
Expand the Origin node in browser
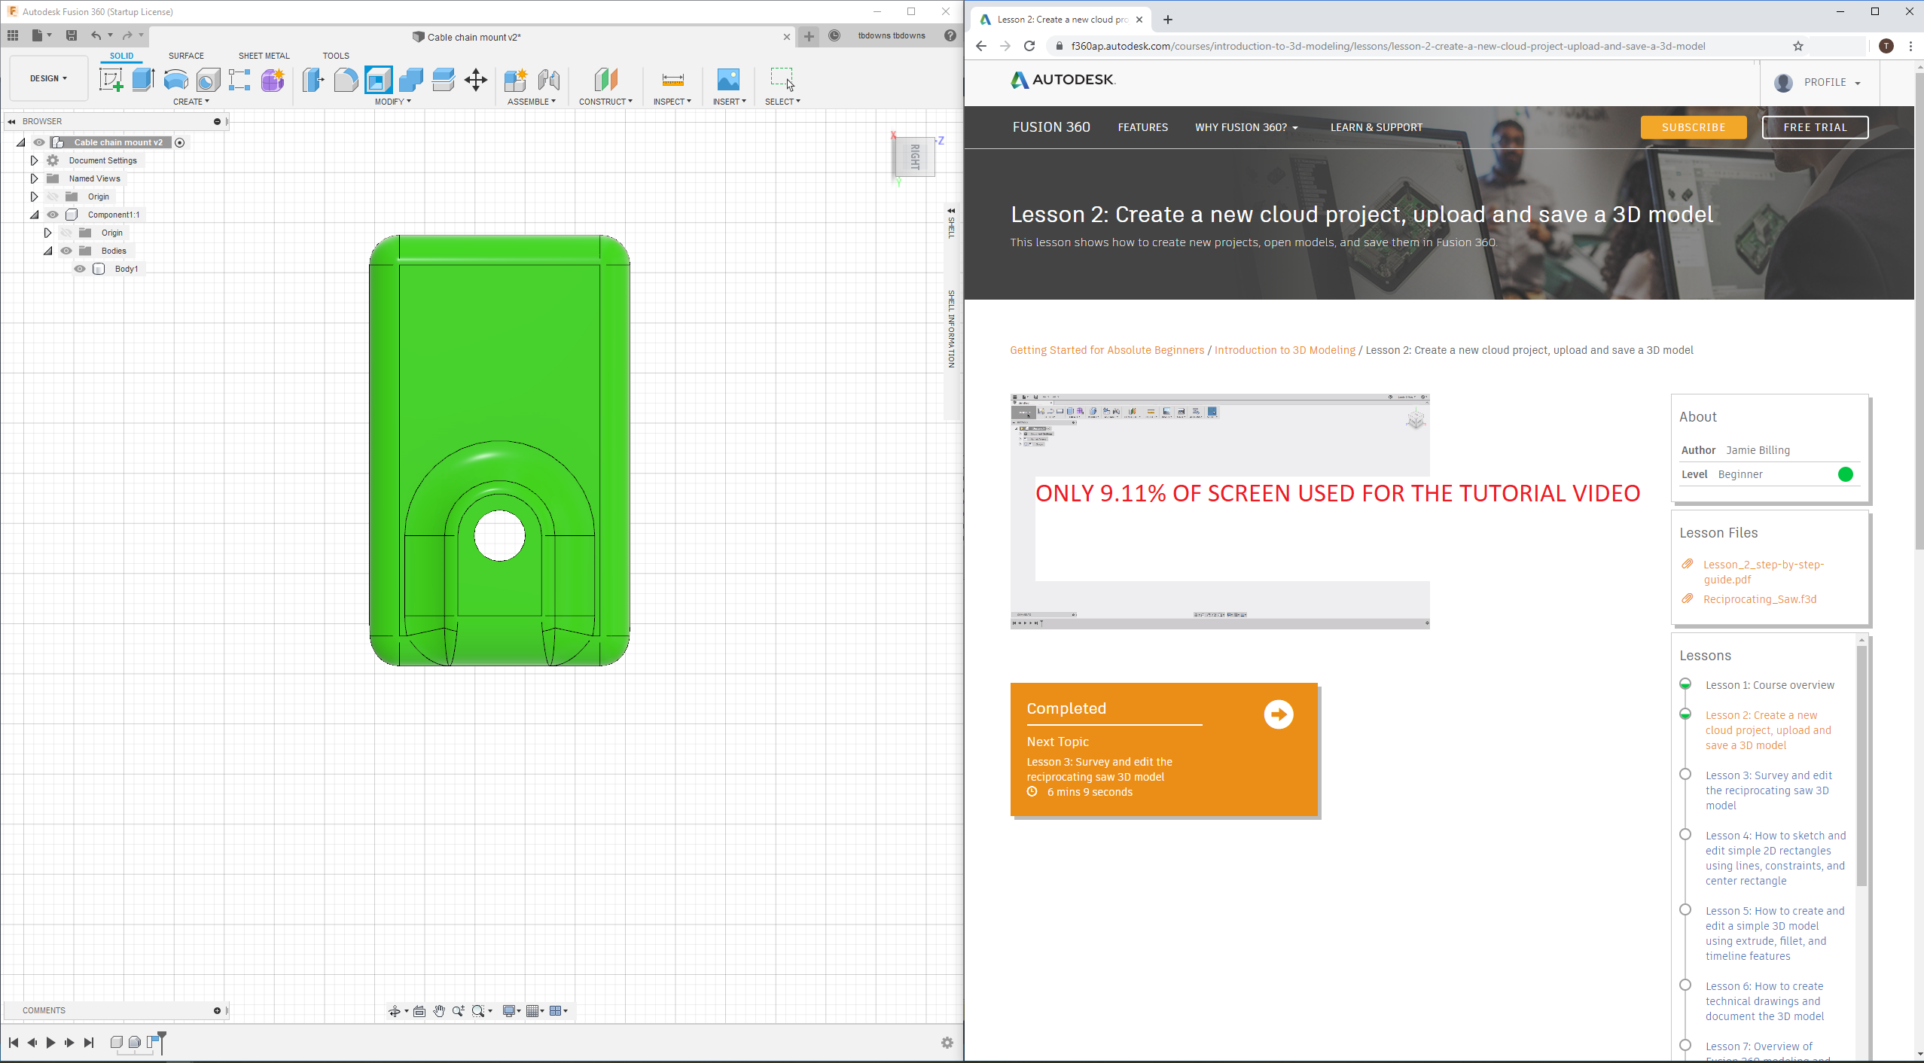click(x=32, y=196)
